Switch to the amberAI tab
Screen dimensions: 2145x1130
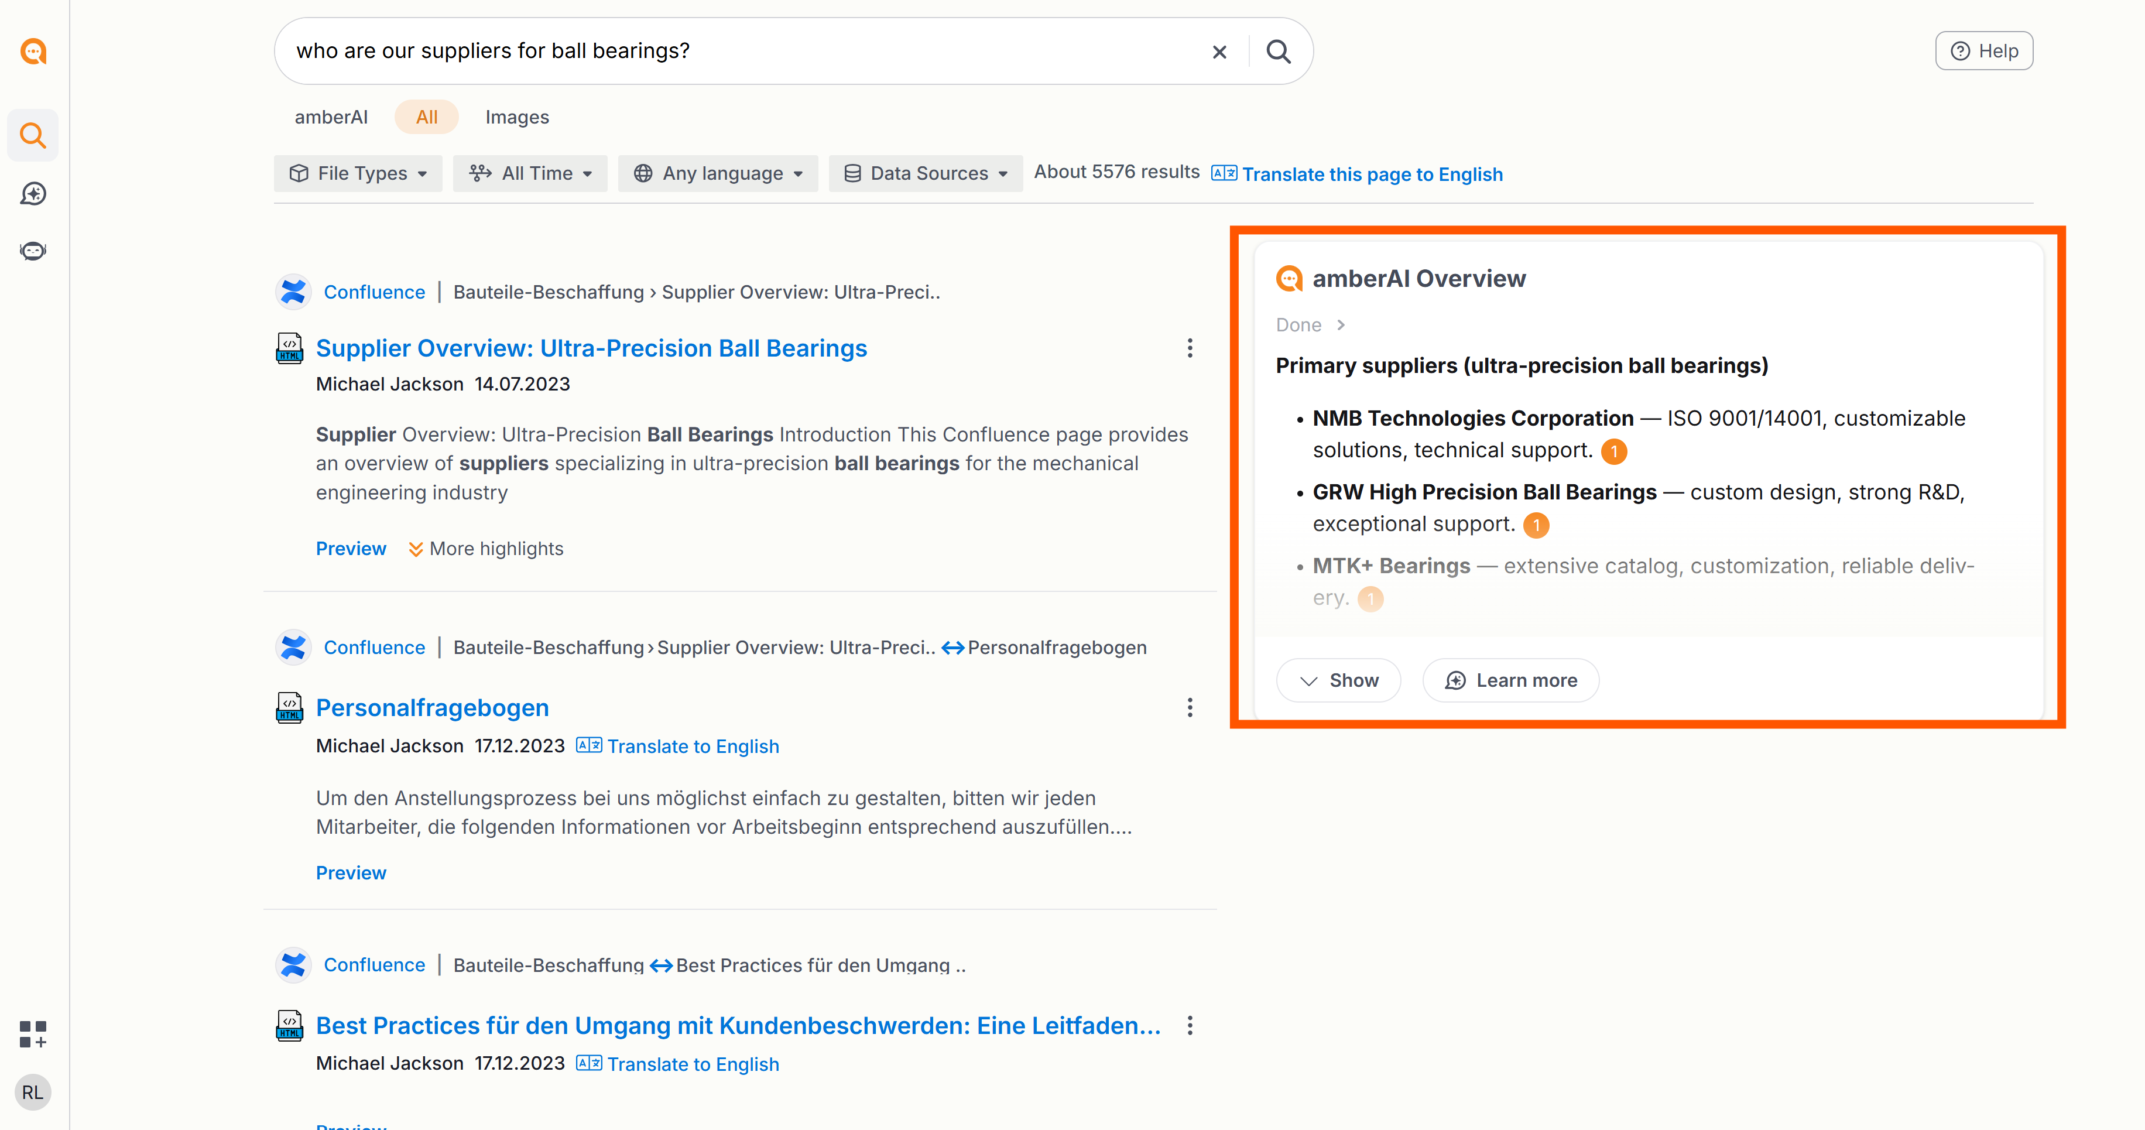[x=331, y=118]
